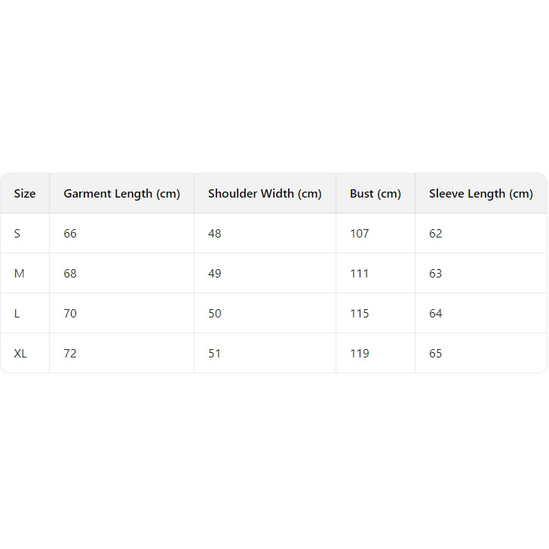The image size is (549, 549).
Task: Click garment length value 68
Action: 70,274
